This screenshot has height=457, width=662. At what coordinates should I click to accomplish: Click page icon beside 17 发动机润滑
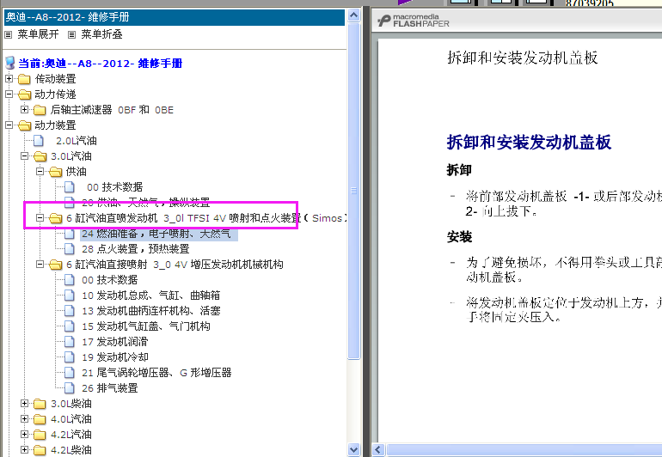tap(70, 342)
